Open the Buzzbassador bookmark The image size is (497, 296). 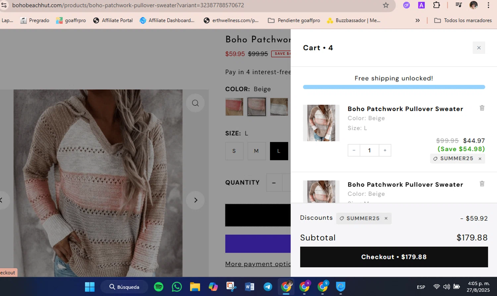pyautogui.click(x=354, y=21)
